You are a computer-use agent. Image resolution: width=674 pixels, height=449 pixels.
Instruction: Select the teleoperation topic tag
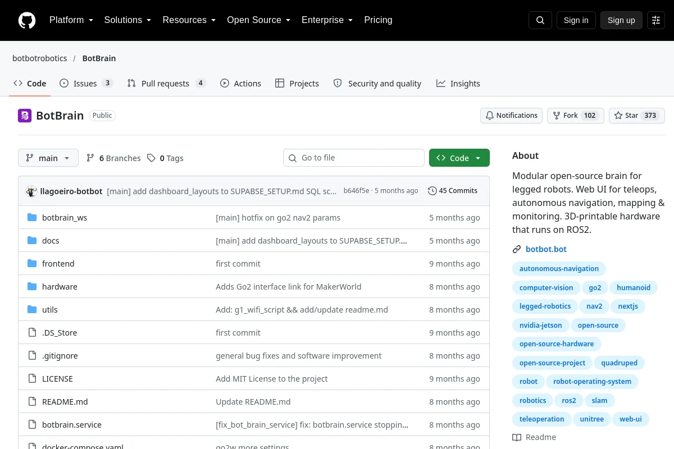pyautogui.click(x=542, y=419)
